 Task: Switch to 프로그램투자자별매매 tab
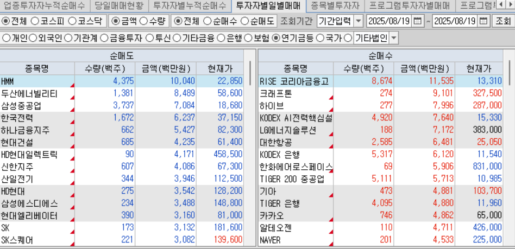(x=409, y=5)
